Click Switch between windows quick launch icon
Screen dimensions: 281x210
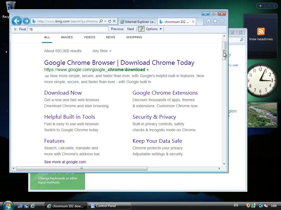click(26, 206)
